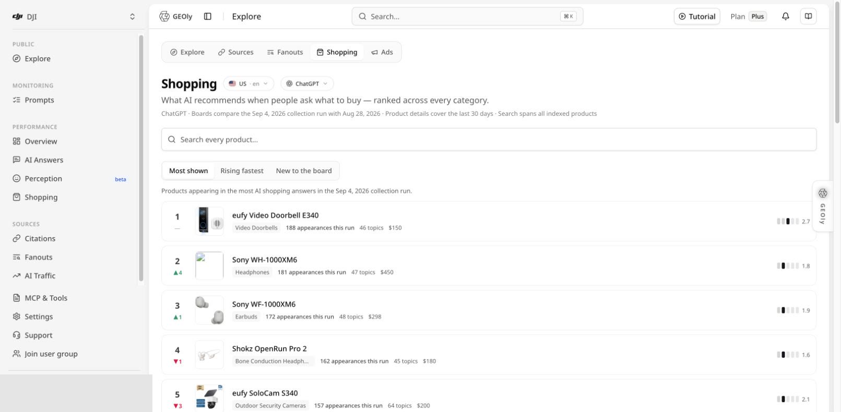Open the ChatGPT model dropdown

click(x=307, y=83)
